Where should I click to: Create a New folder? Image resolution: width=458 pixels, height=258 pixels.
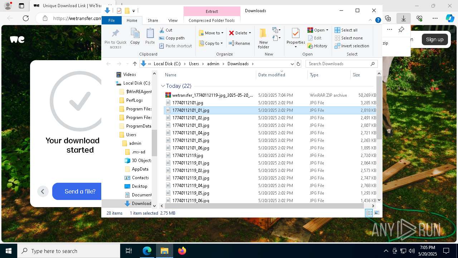tap(263, 39)
